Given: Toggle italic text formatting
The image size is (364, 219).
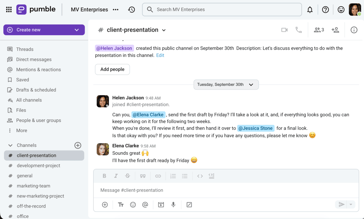Looking at the screenshot, I should (116, 176).
